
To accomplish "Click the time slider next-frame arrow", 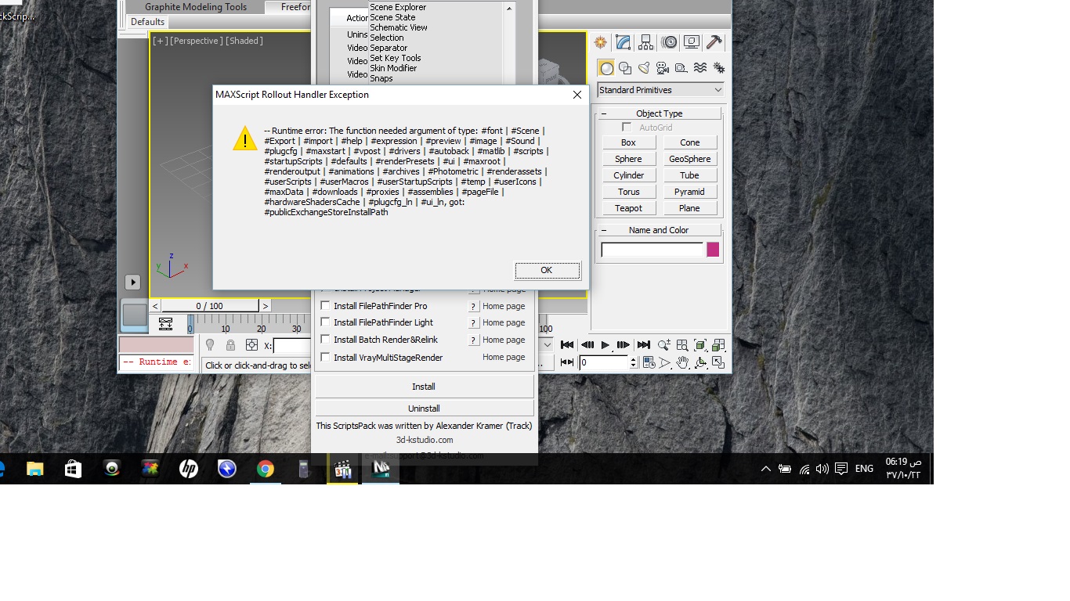I will (x=266, y=306).
